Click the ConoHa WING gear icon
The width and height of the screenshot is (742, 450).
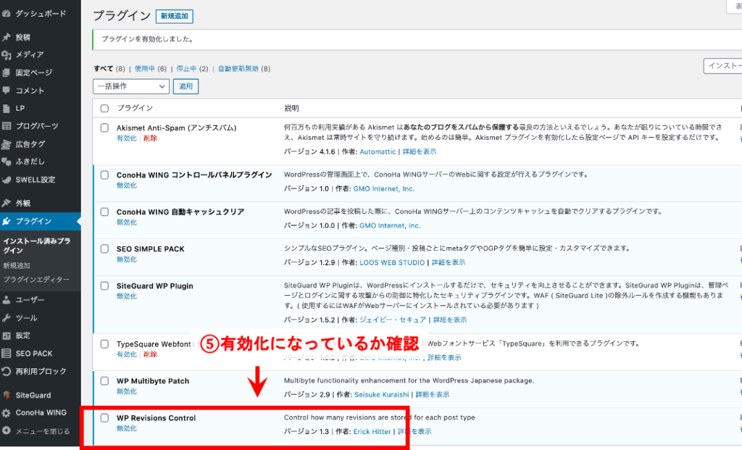[x=6, y=412]
